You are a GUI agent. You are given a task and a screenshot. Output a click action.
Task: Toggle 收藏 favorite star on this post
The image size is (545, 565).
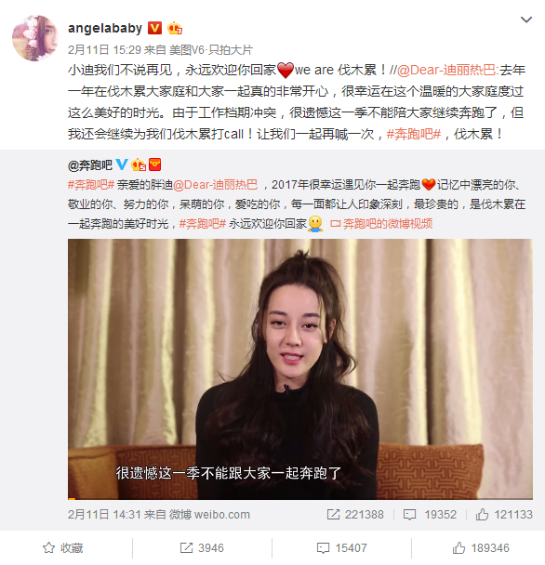(x=62, y=547)
